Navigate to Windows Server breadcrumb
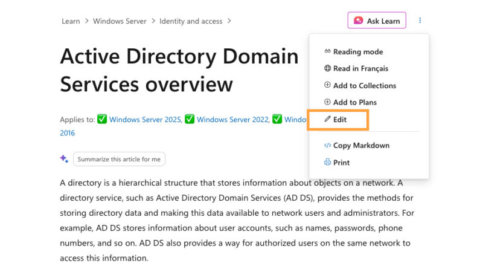 (120, 21)
